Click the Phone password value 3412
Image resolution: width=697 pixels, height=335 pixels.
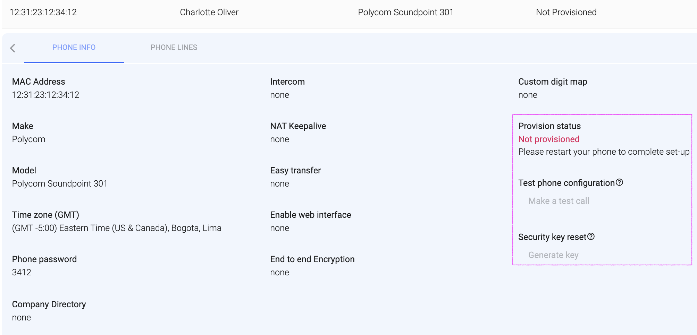point(22,272)
